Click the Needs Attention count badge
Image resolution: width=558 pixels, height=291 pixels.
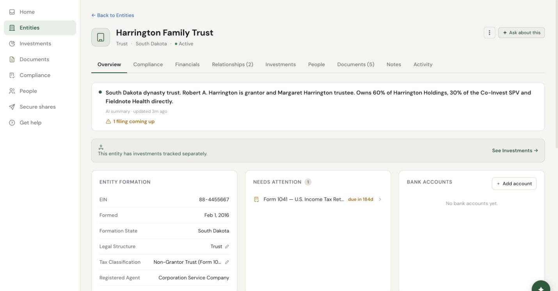pyautogui.click(x=308, y=182)
